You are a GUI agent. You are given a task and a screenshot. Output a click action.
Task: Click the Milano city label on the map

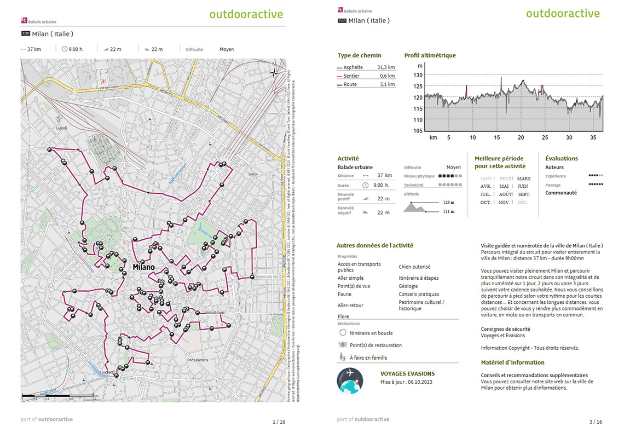coord(143,267)
